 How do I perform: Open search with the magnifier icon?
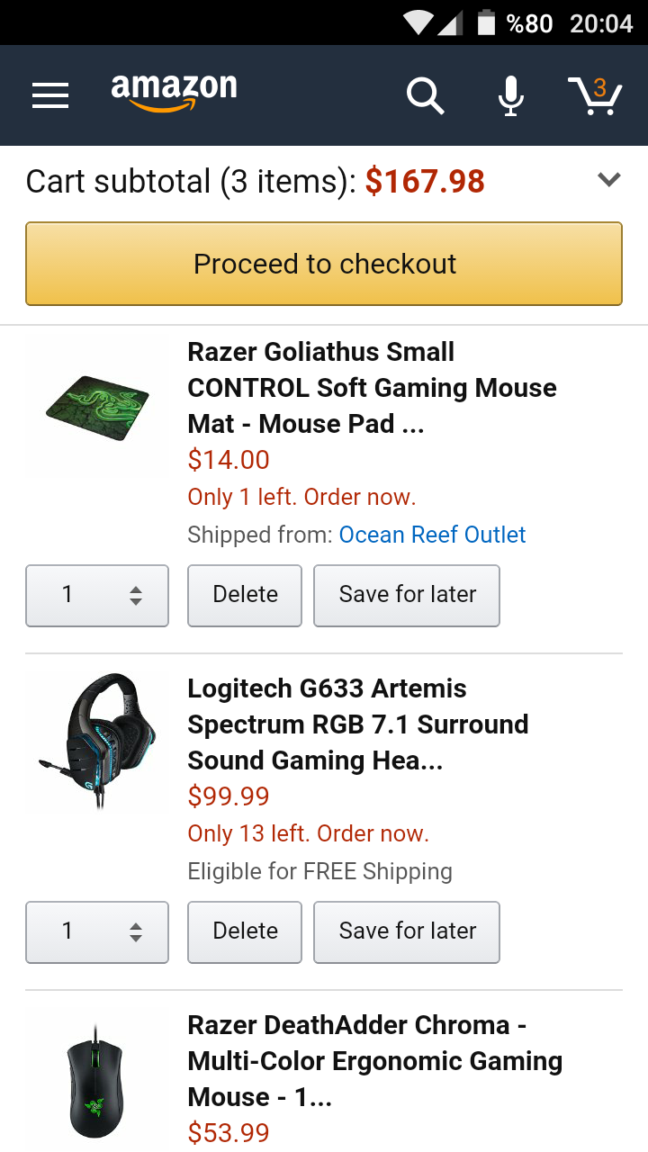(425, 95)
